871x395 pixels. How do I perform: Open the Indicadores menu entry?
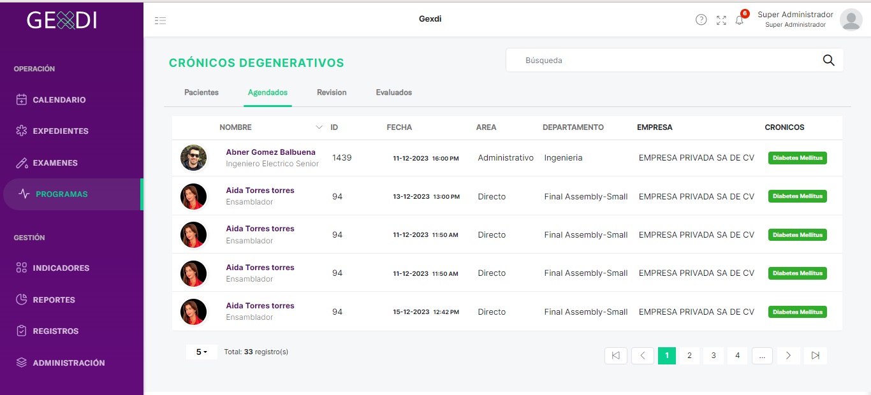(61, 268)
